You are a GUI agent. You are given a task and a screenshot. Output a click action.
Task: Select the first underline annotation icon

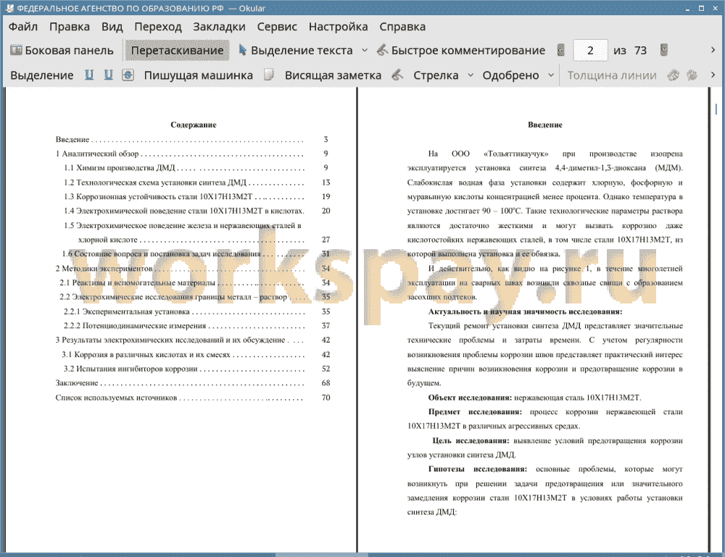tap(88, 75)
